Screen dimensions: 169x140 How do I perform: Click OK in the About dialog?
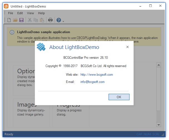point(119,97)
